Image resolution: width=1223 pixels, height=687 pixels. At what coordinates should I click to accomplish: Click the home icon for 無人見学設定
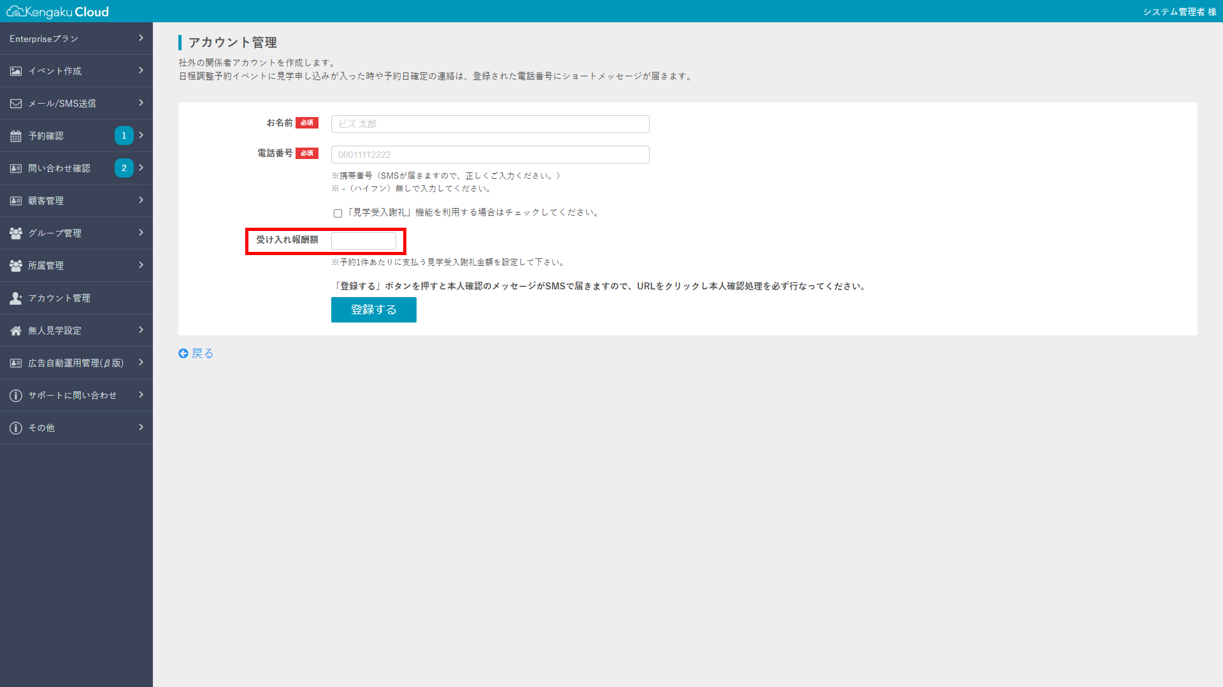pyautogui.click(x=15, y=330)
